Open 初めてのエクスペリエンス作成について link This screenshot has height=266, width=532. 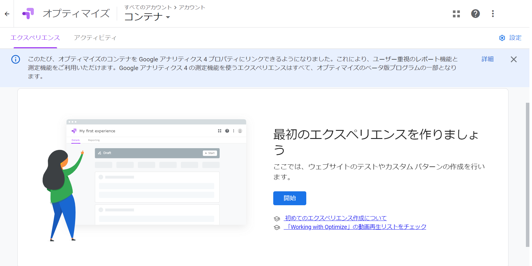[x=335, y=218]
